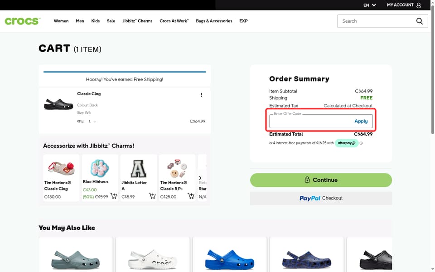Click the Tim Hortons Classic 5 Pack image
Screen dimensions: 435x272
[x=177, y=168]
